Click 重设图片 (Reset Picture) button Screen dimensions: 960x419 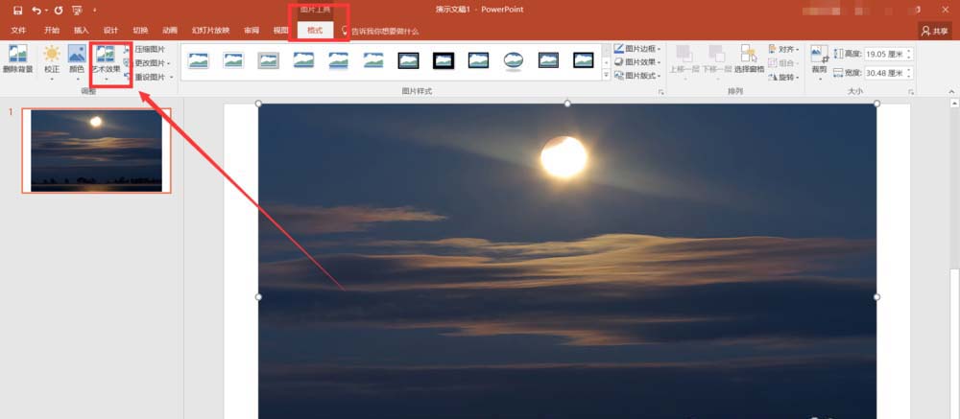tap(148, 76)
